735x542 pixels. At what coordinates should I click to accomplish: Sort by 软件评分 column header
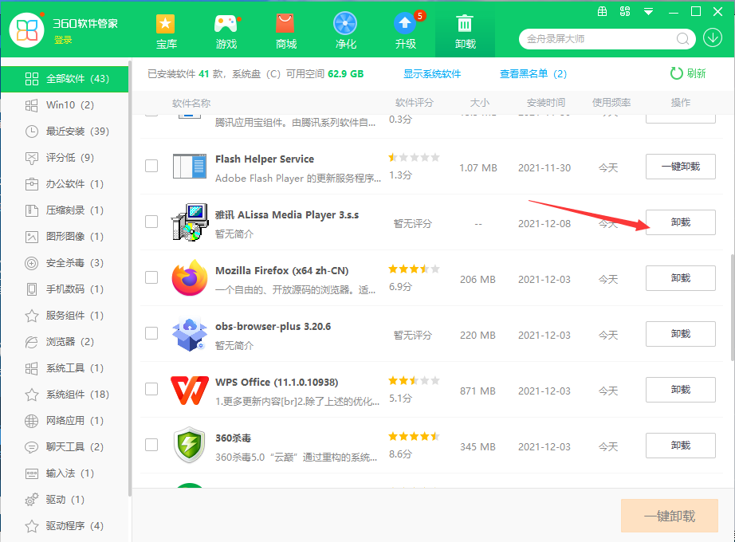tap(415, 103)
